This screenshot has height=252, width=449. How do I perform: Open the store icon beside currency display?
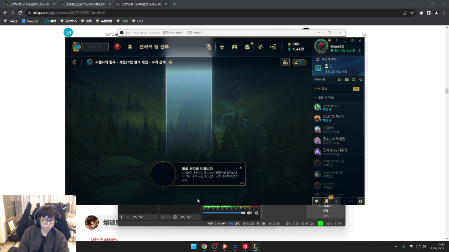tap(273, 47)
